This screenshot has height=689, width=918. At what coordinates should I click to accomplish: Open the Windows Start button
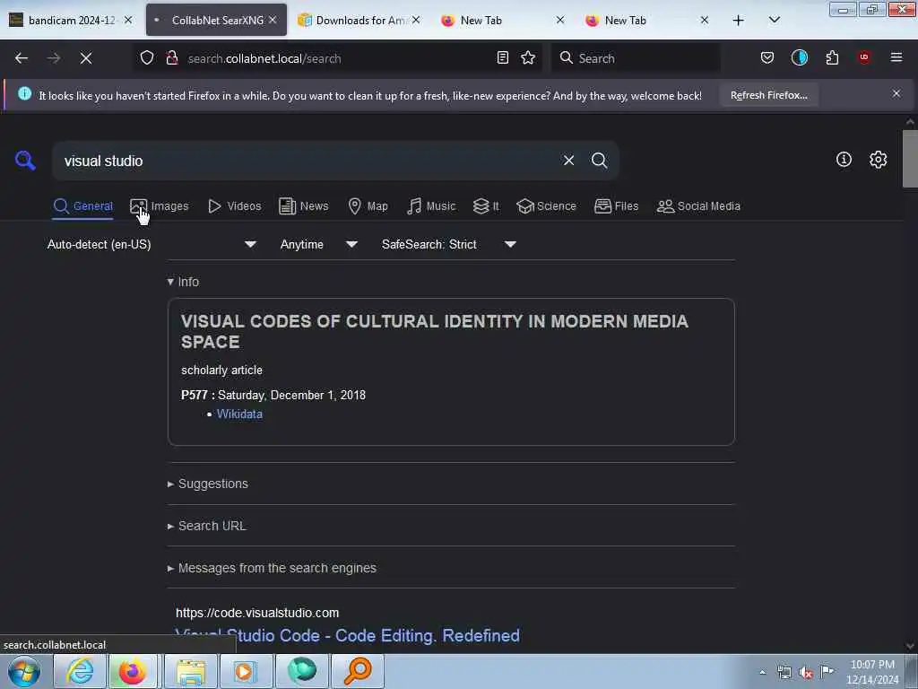(24, 671)
